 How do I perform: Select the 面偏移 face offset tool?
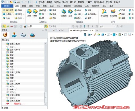pos(64,13)
